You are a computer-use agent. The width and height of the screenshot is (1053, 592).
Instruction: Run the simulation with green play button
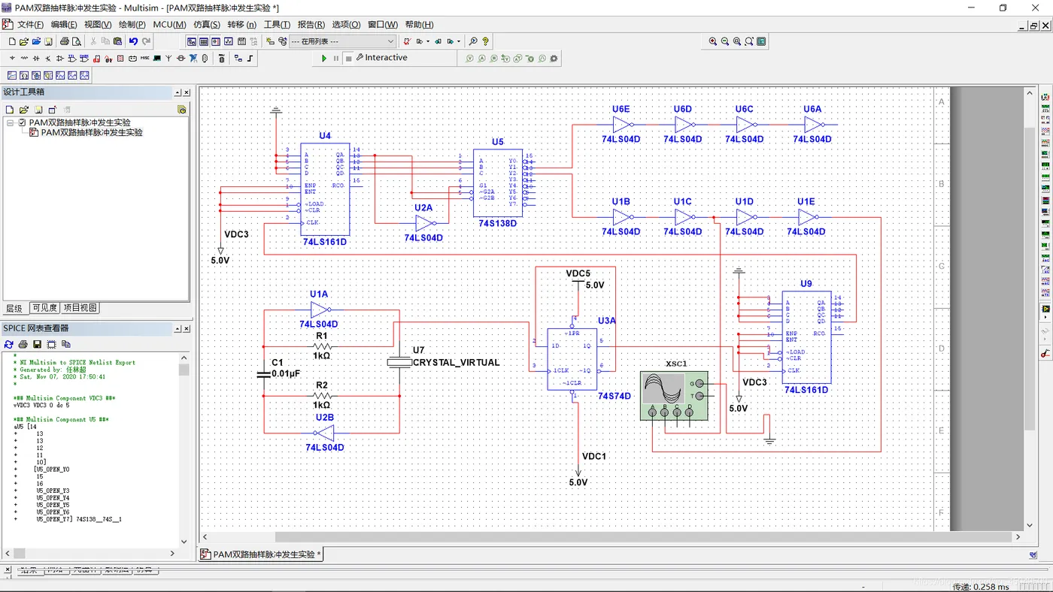point(324,58)
